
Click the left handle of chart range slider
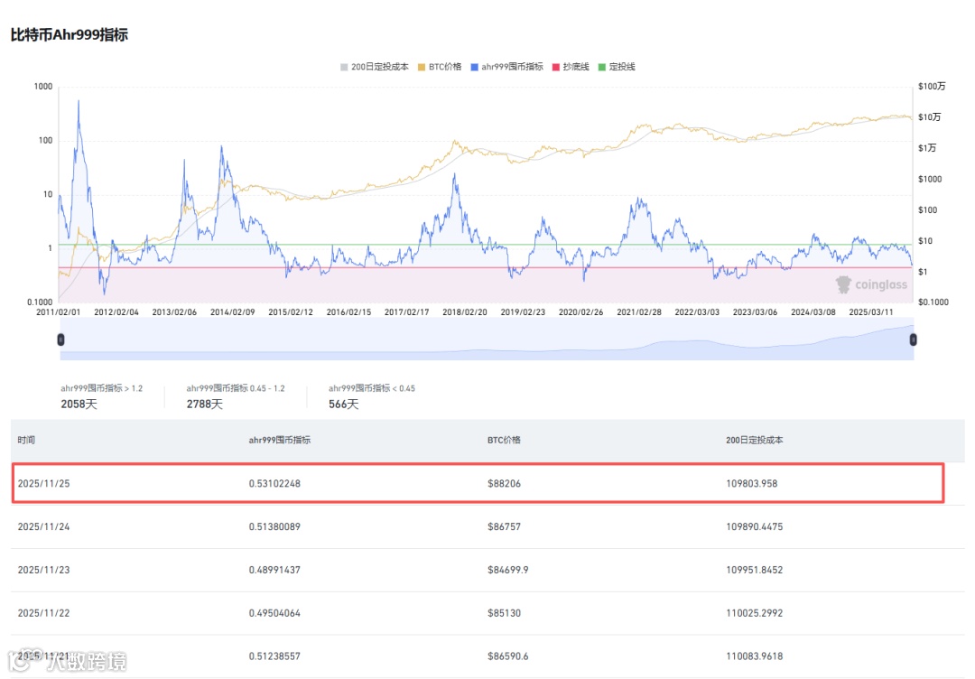tap(61, 339)
